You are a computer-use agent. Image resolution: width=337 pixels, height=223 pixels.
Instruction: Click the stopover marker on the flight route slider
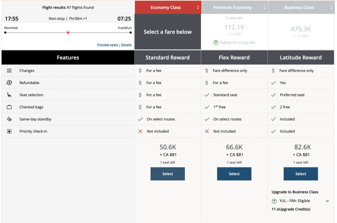pyautogui.click(x=68, y=33)
